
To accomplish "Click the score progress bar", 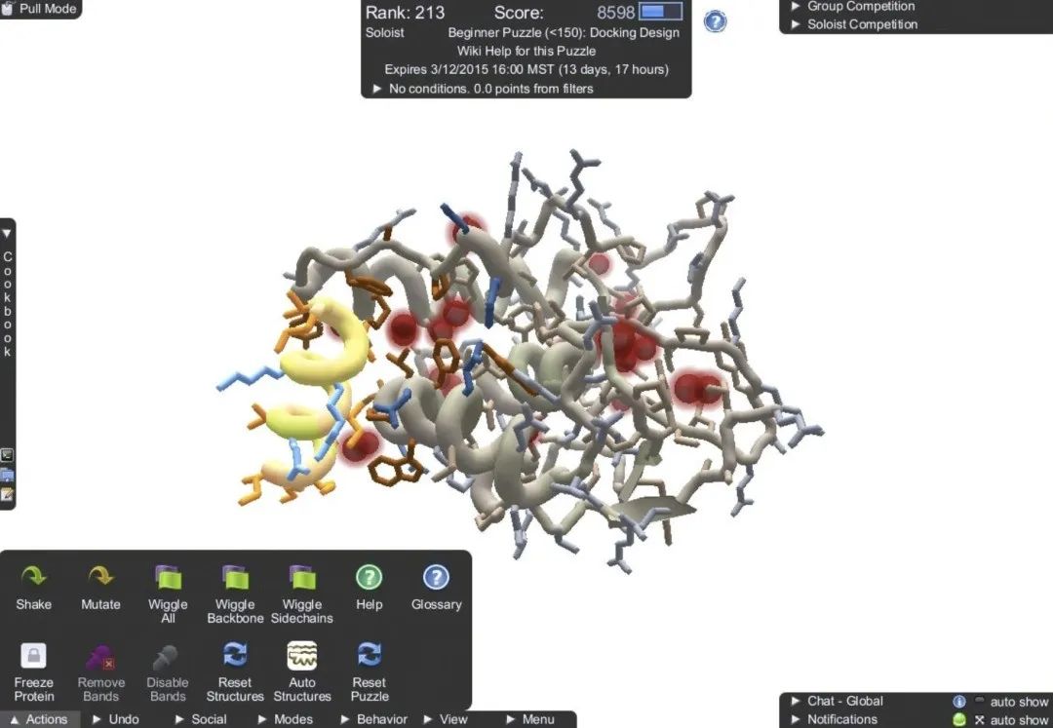I will (660, 12).
